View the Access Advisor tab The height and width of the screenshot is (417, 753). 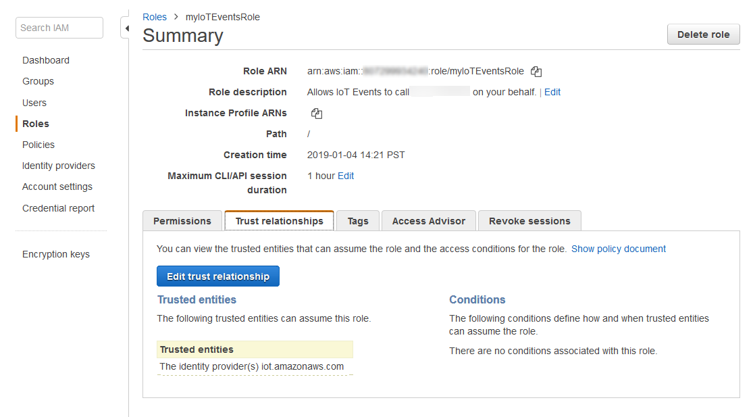(x=428, y=220)
